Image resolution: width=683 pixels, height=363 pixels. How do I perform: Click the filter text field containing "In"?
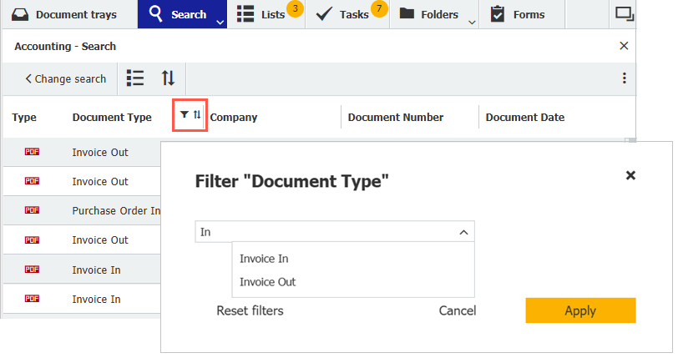coord(326,232)
